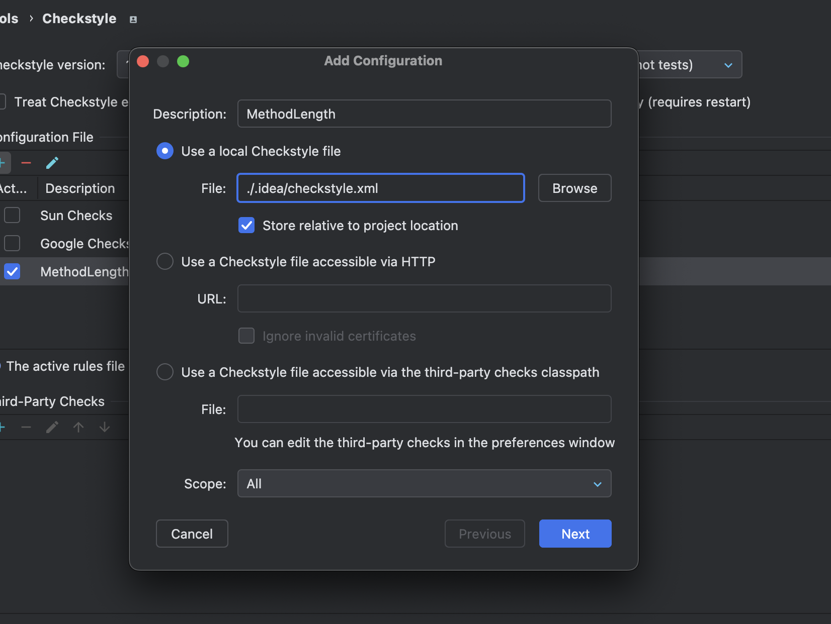Click the third-party checks minus icon
The height and width of the screenshot is (624, 831).
[x=26, y=427]
